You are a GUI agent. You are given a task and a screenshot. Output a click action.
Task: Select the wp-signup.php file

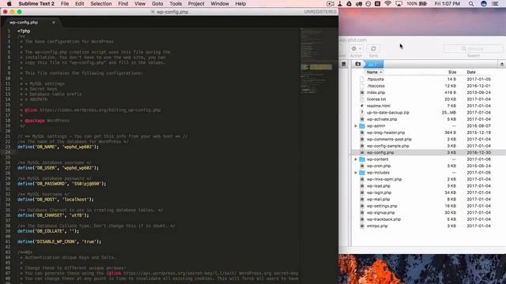(x=381, y=213)
